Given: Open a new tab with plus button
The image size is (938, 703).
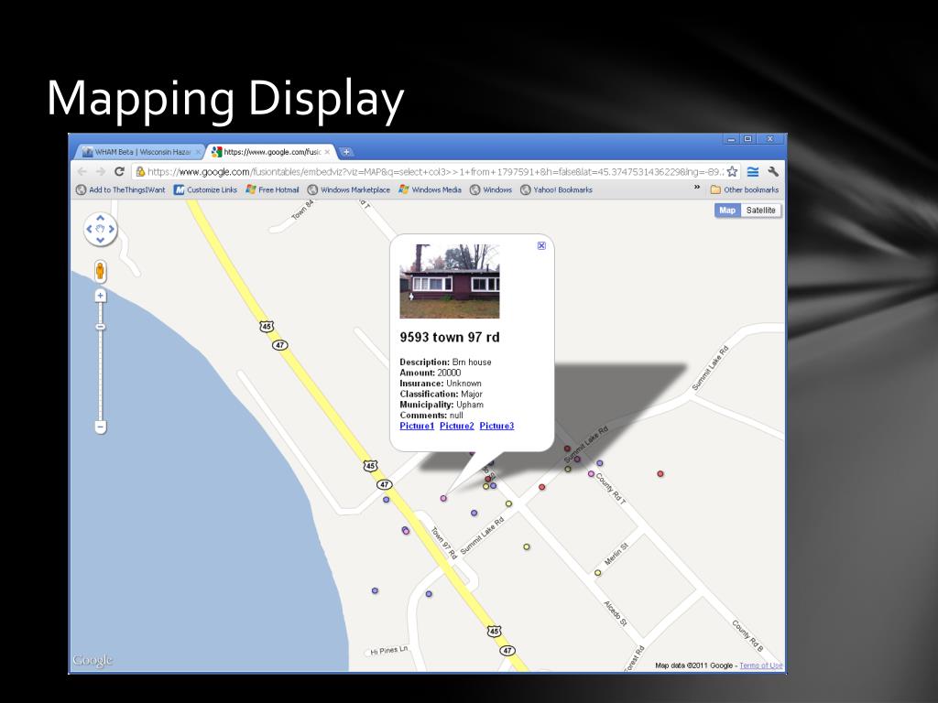Looking at the screenshot, I should pos(346,152).
